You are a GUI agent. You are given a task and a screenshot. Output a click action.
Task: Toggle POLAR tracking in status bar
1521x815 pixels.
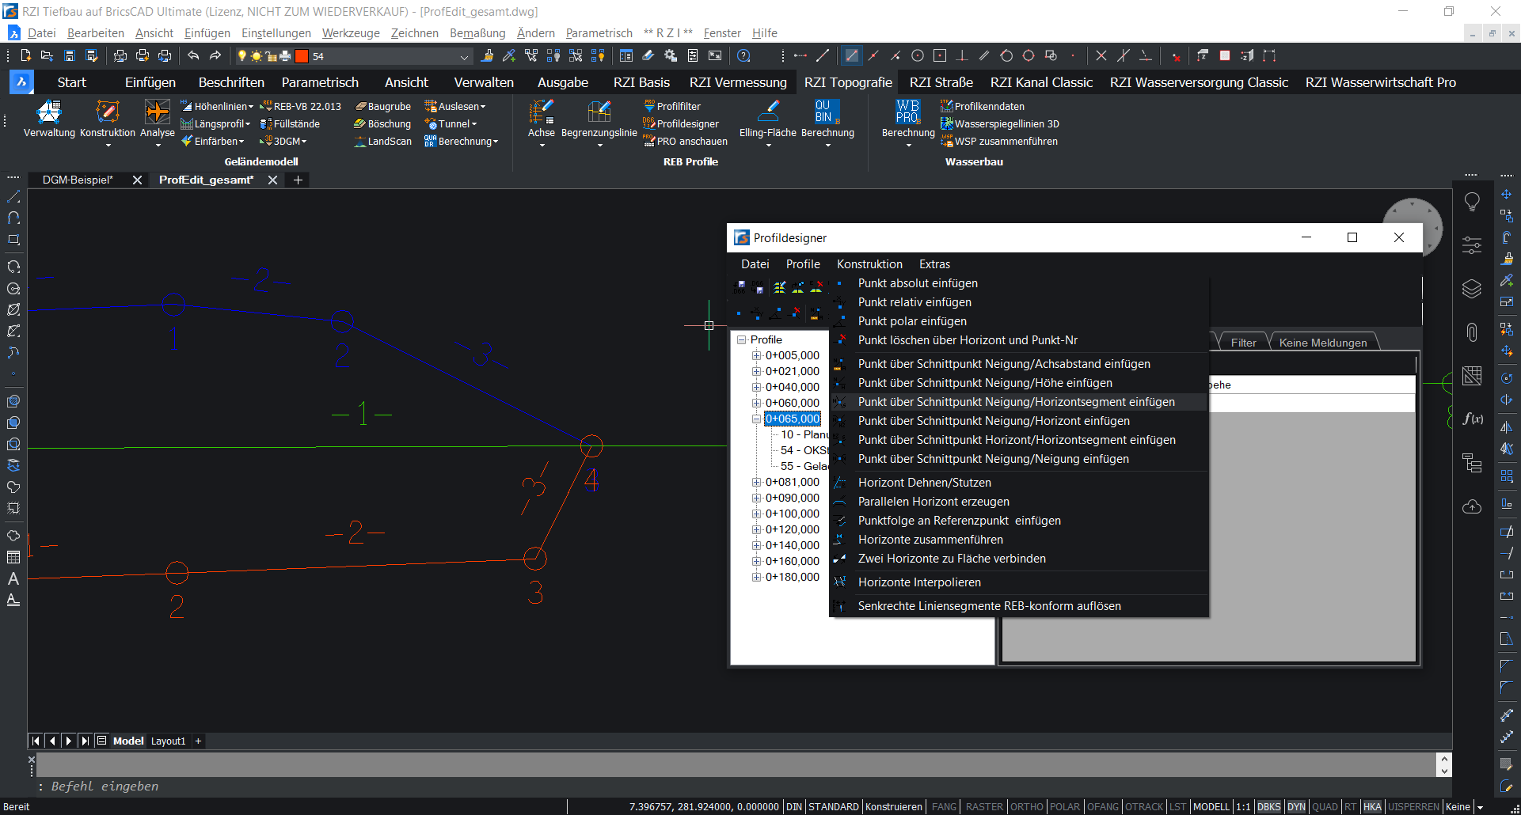tap(1064, 806)
